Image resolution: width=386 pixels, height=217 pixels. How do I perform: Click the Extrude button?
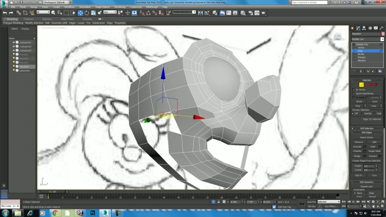pyautogui.click(x=357, y=147)
